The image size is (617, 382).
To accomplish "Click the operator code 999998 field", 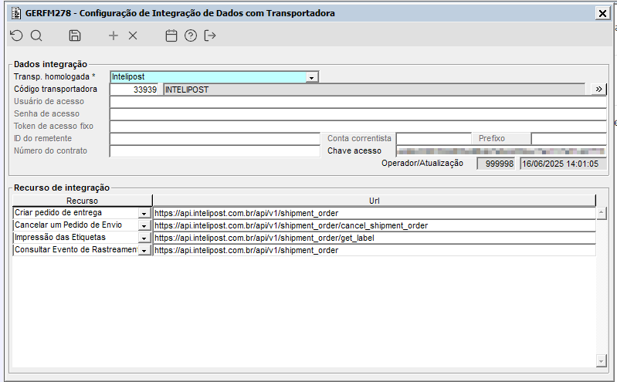I will pos(496,164).
